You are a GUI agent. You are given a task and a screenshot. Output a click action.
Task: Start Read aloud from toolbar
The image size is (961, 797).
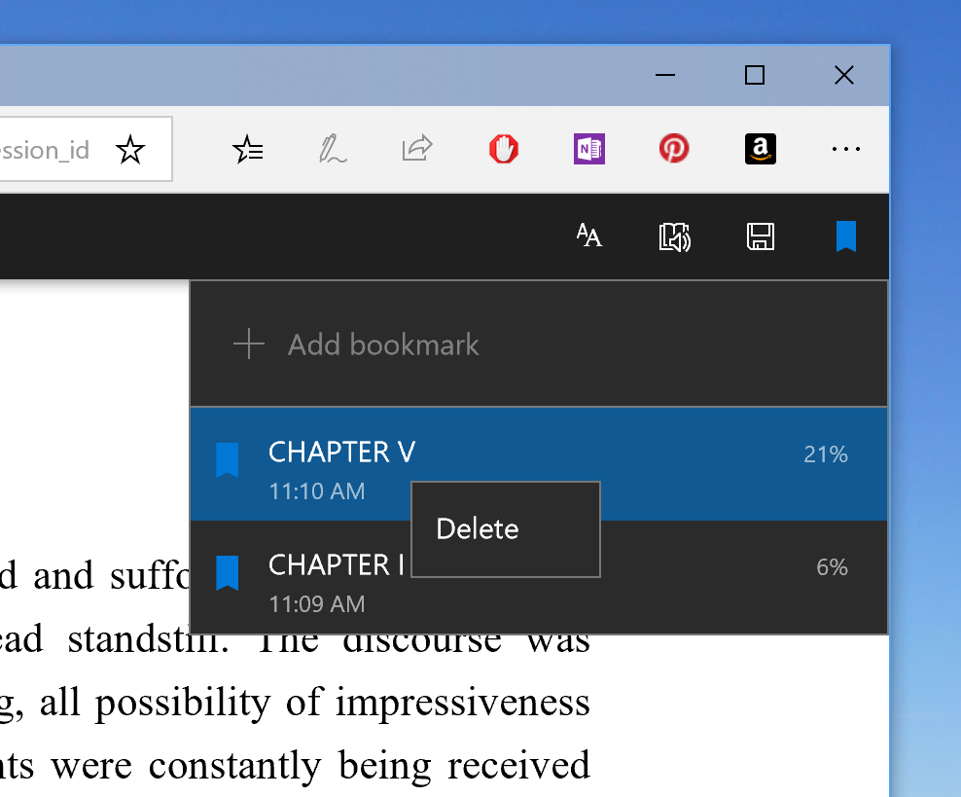[x=674, y=236]
